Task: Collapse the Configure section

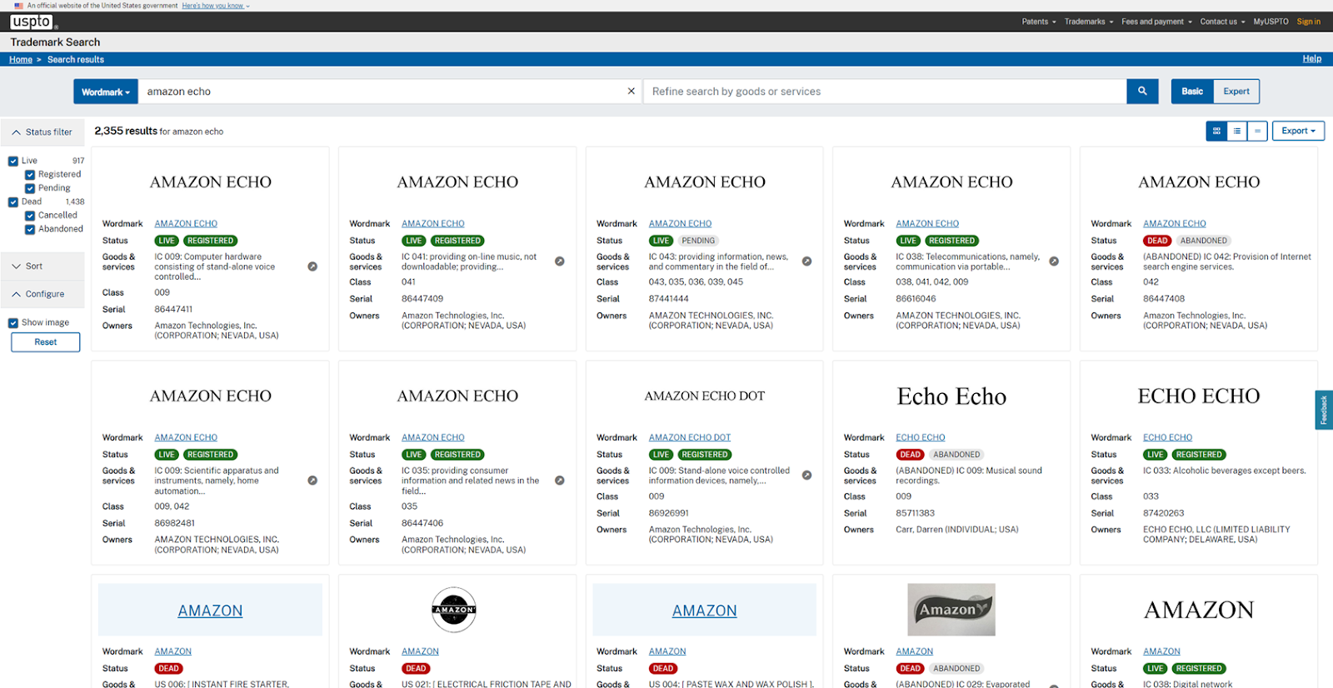Action: [42, 294]
